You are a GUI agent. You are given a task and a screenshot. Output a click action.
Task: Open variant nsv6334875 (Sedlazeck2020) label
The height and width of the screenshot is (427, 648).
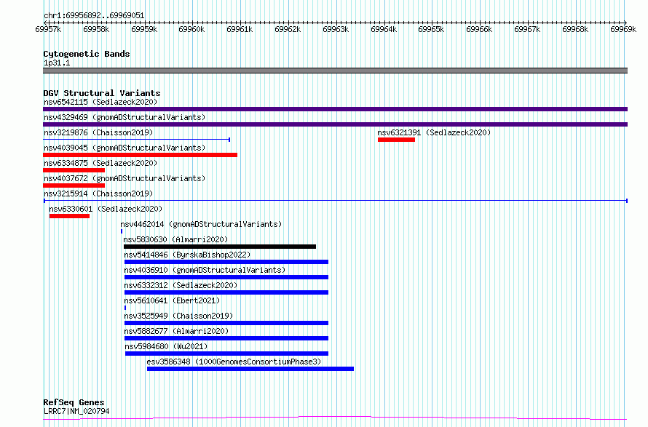pyautogui.click(x=100, y=163)
